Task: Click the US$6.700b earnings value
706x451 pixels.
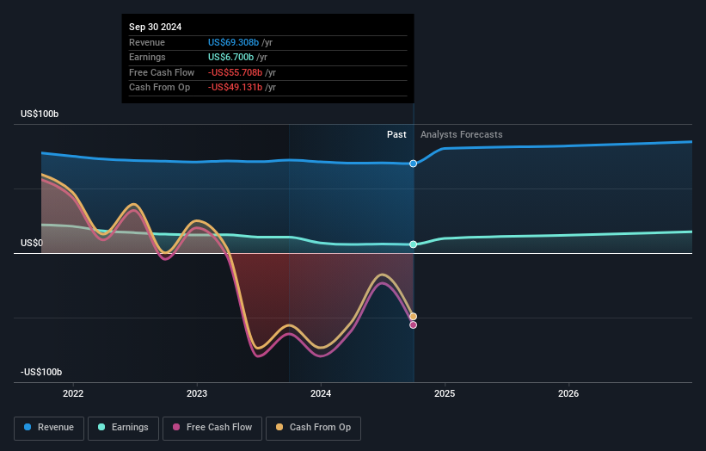Action: coord(231,57)
